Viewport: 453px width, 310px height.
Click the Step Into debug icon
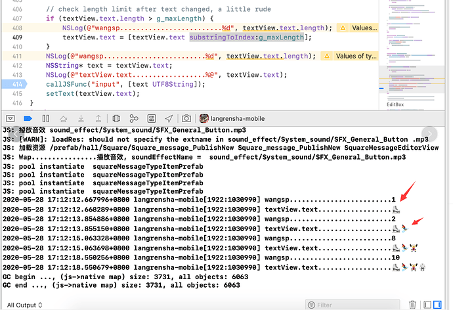[x=81, y=118]
